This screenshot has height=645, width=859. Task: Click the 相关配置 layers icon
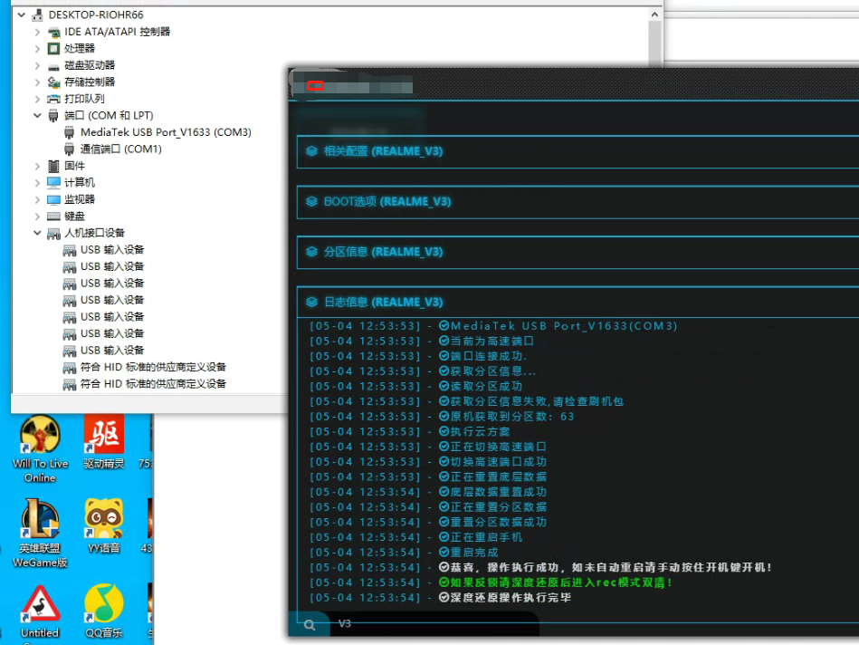click(311, 151)
